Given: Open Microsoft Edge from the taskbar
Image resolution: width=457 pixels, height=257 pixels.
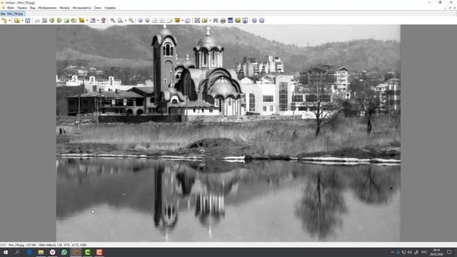Looking at the screenshot, I should click(x=29, y=252).
